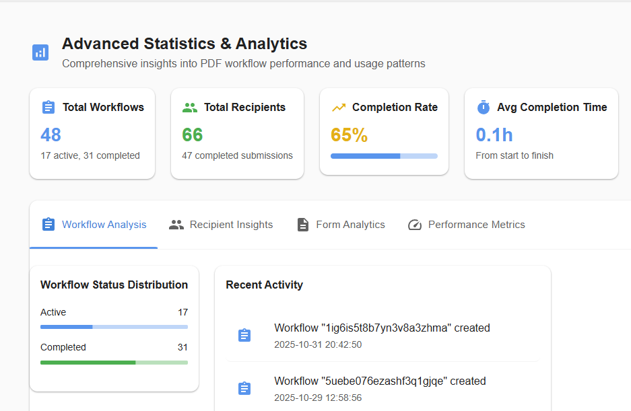This screenshot has height=411, width=631.
Task: Switch to the Form Analytics tab
Action: (x=350, y=224)
